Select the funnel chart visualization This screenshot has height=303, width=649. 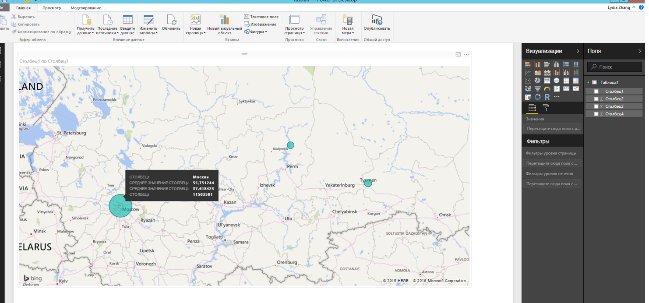coord(538,88)
